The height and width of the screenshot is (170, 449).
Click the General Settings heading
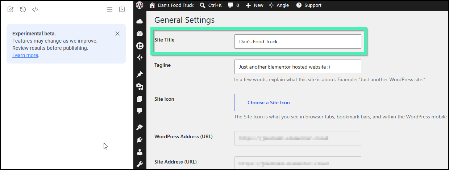coord(184,20)
